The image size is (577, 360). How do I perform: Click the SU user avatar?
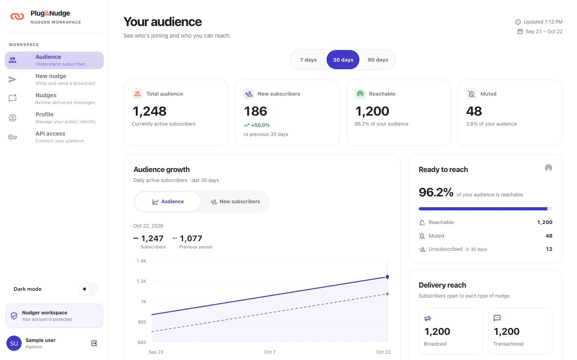point(14,343)
